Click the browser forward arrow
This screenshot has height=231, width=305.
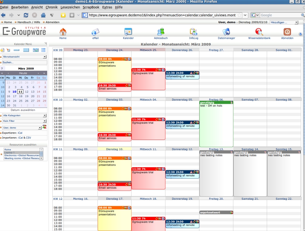pos(11,15)
